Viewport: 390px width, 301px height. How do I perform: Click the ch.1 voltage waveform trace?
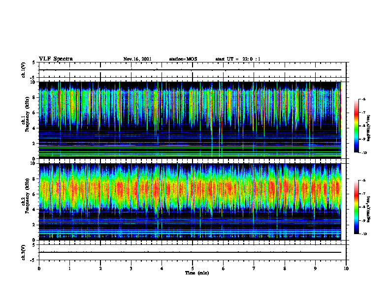[x=190, y=70]
